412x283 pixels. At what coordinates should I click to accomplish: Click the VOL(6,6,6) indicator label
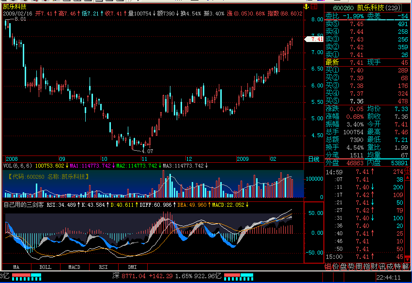click(x=17, y=166)
